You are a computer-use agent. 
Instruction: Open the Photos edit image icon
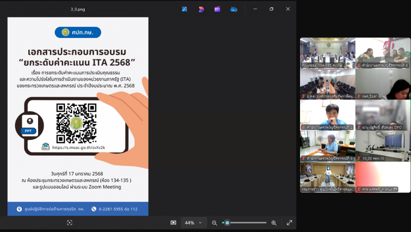pos(184,9)
